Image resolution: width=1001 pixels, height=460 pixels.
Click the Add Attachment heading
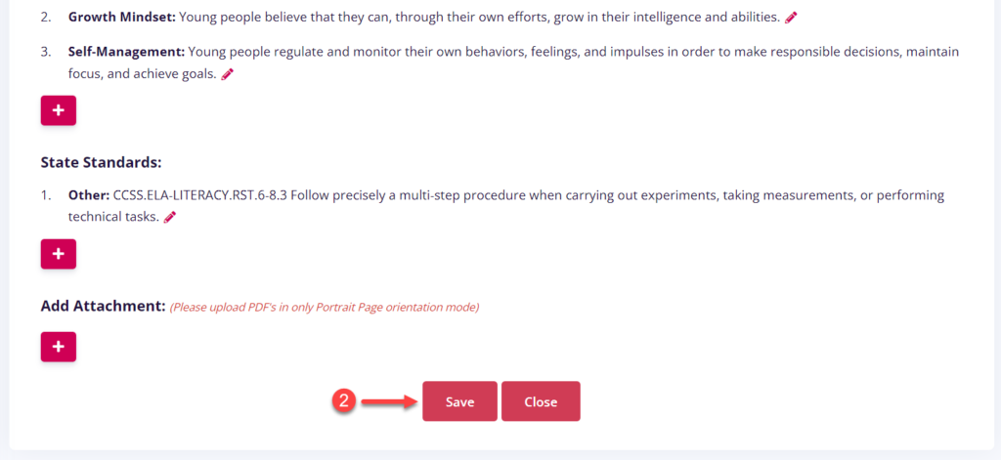point(103,306)
